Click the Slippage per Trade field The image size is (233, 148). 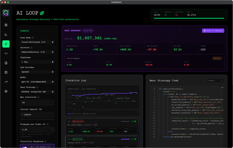click(x=37, y=130)
